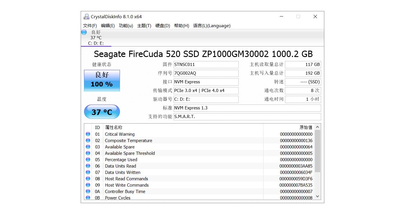This screenshot has width=405, height=215.
Task: Click the firmware field showing STNSC011
Action: (206, 65)
